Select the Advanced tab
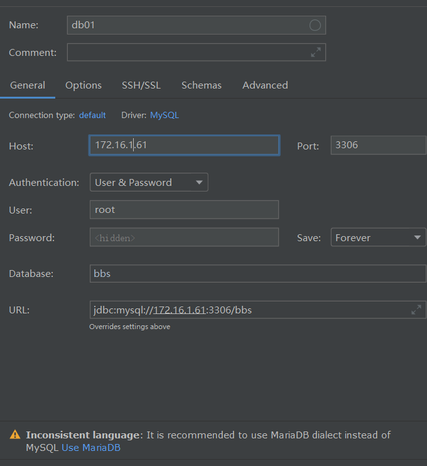The width and height of the screenshot is (427, 466). (265, 85)
